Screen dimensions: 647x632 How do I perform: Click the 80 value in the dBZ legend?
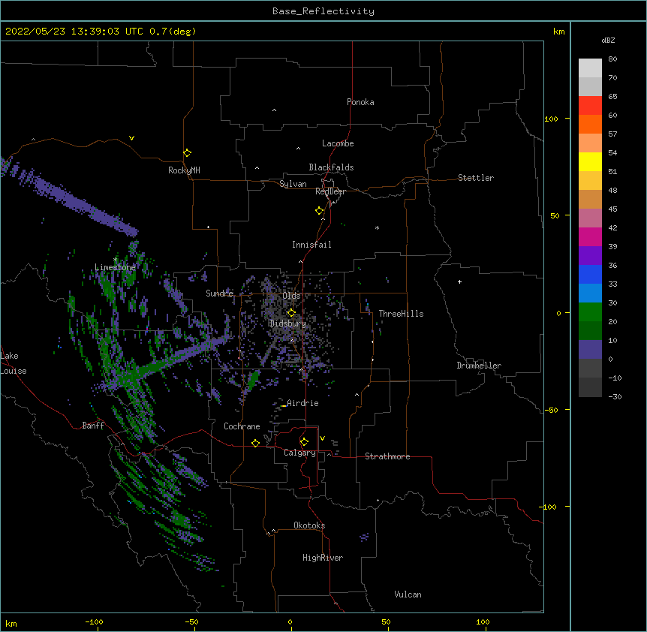pos(612,59)
